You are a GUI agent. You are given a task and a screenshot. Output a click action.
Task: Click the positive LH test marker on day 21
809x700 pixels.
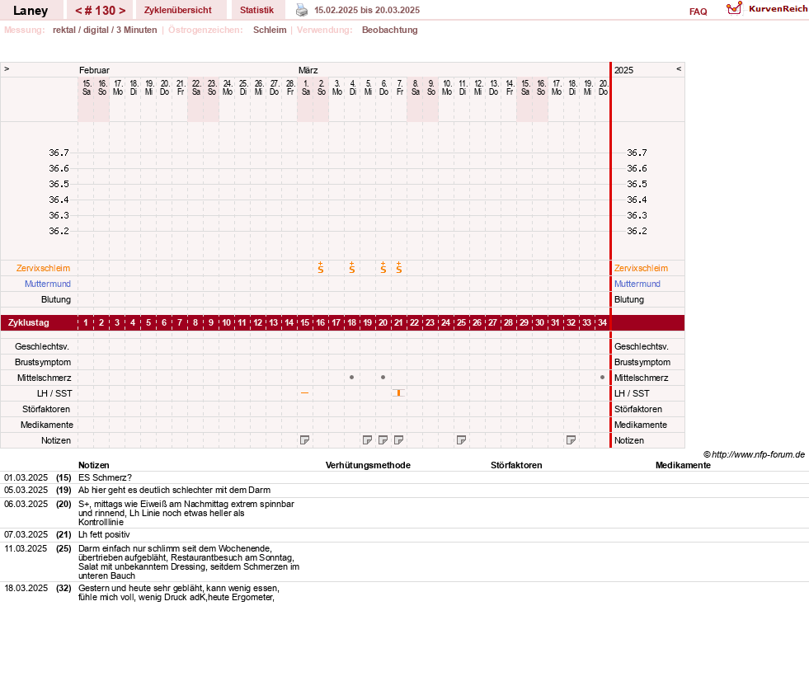tap(399, 393)
